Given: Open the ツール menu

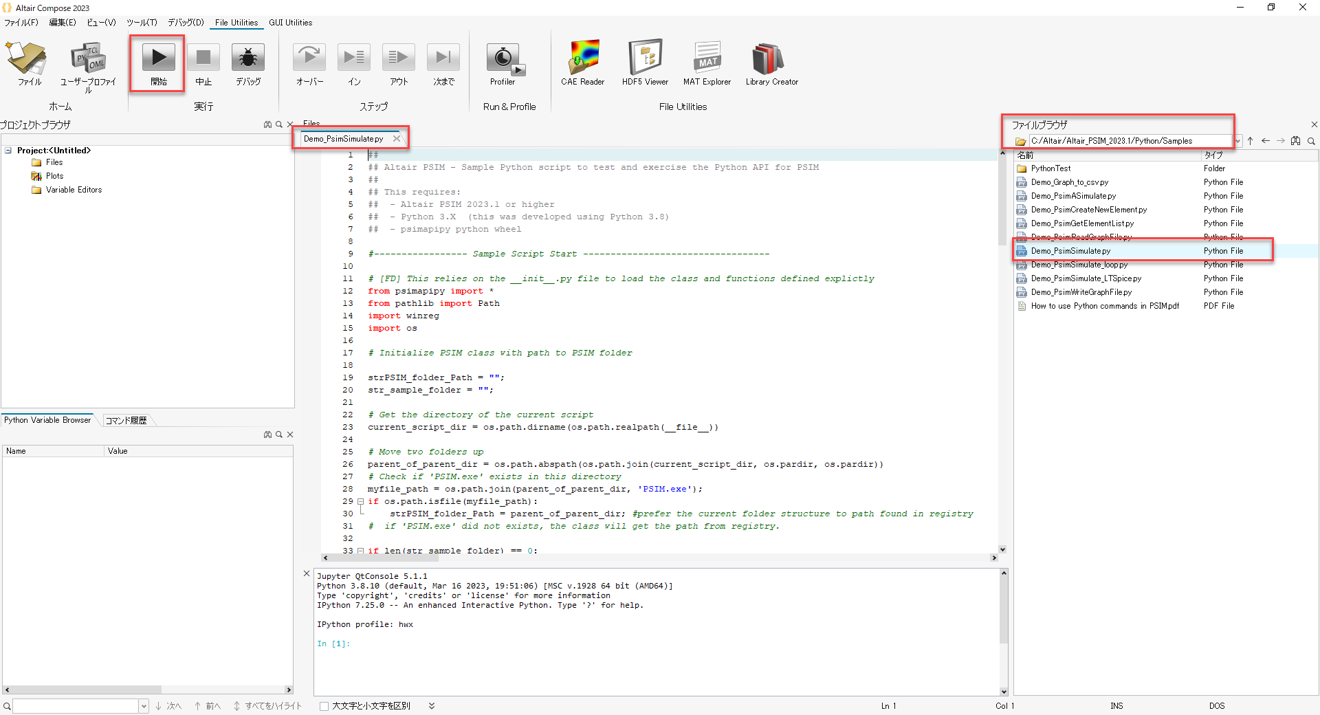Looking at the screenshot, I should click(x=141, y=22).
